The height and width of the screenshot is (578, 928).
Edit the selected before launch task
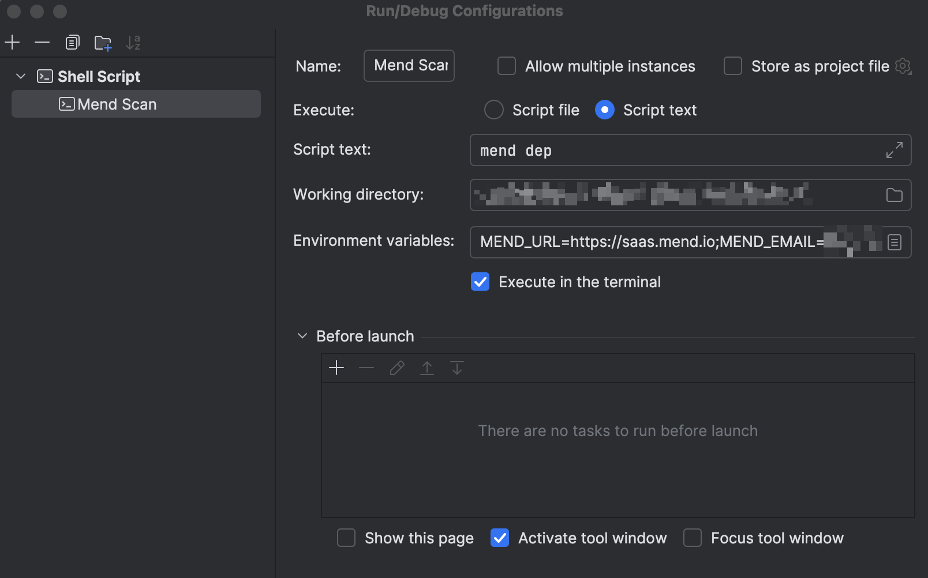396,367
